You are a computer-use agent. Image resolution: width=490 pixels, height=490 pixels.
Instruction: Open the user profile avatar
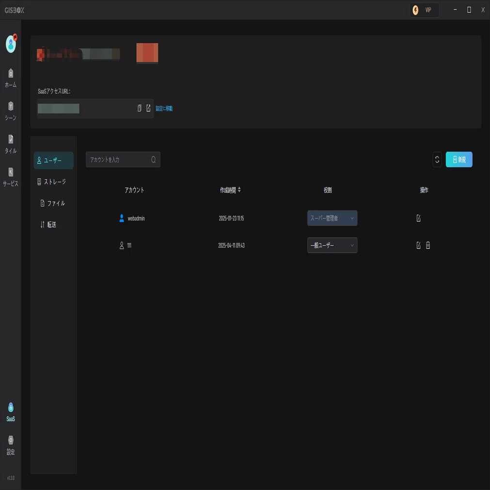click(11, 44)
